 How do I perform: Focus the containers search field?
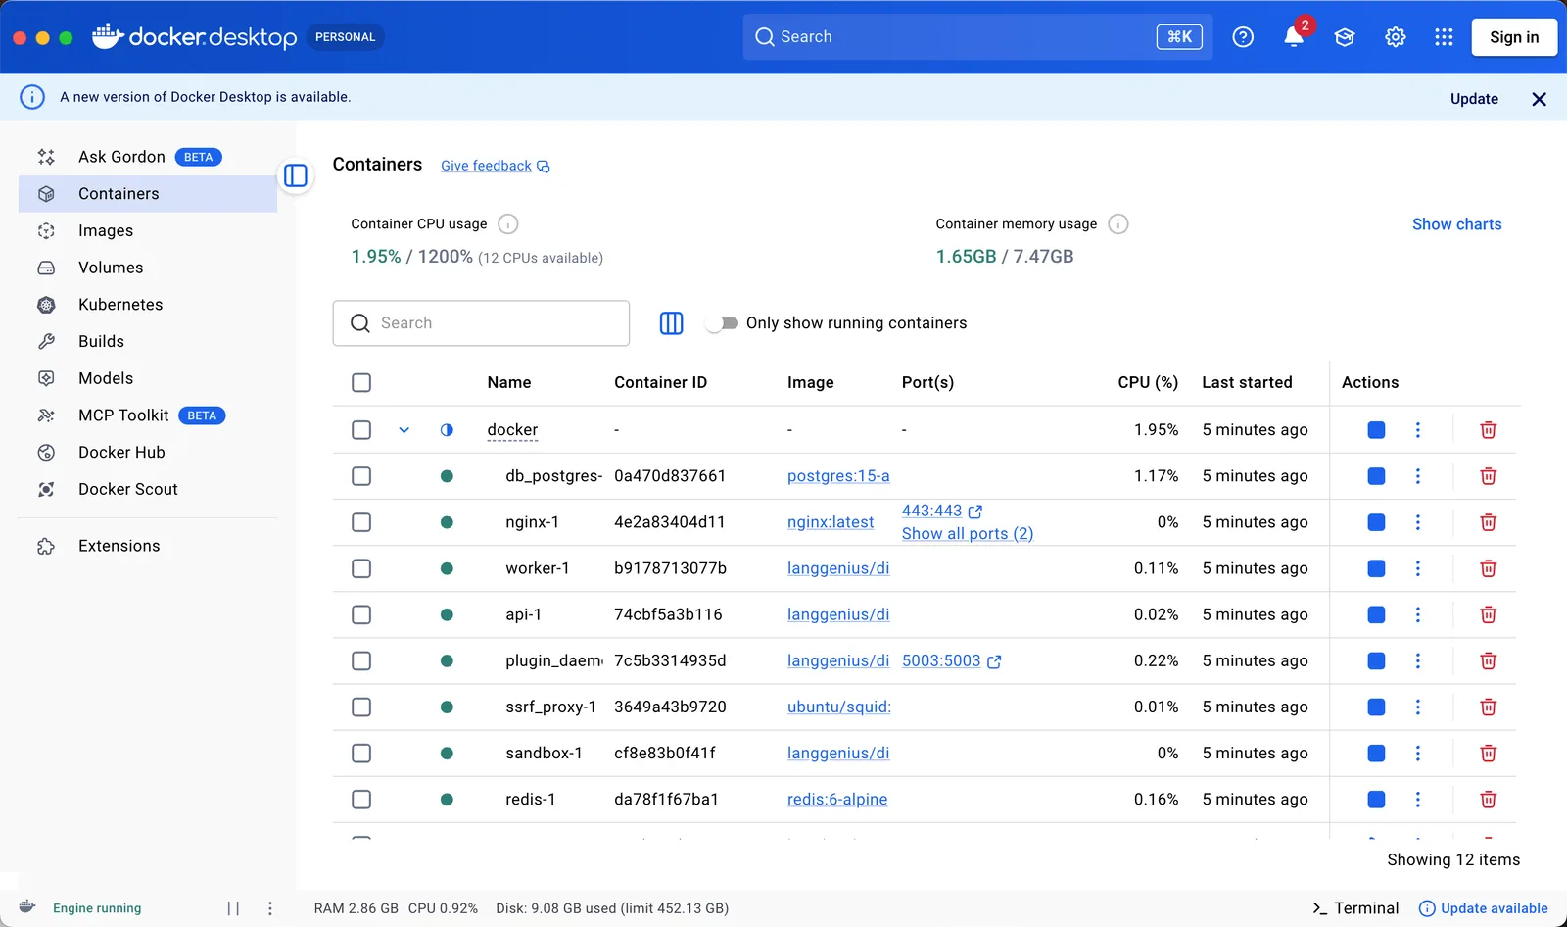481,323
